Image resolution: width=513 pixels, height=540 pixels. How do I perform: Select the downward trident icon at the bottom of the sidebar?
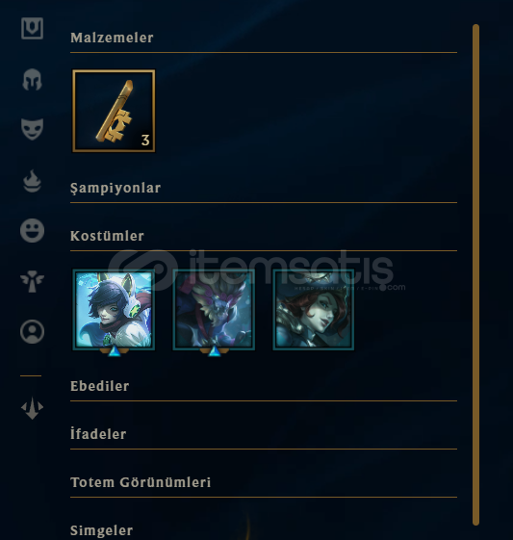click(x=32, y=408)
